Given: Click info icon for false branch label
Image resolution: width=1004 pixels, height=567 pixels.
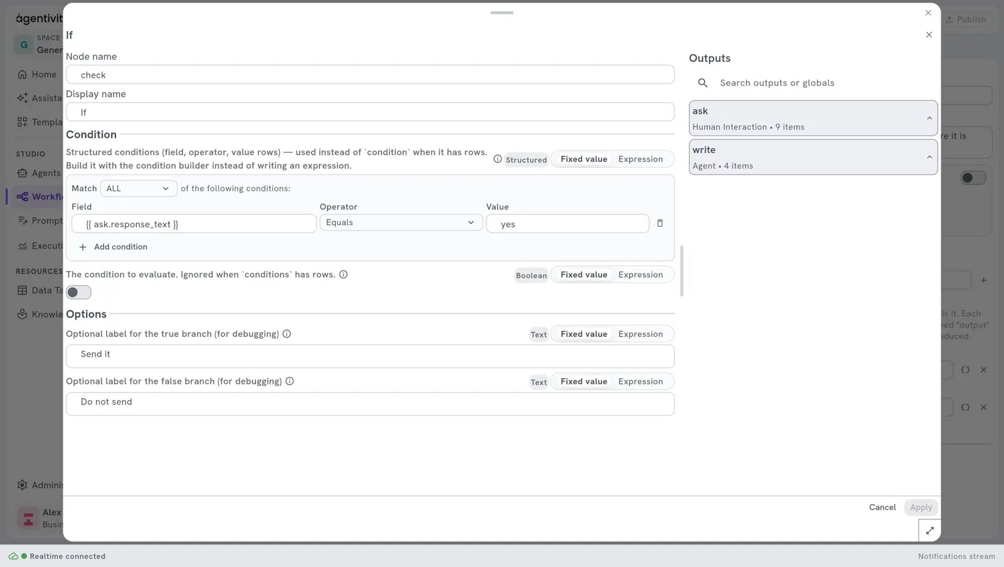Looking at the screenshot, I should [289, 381].
